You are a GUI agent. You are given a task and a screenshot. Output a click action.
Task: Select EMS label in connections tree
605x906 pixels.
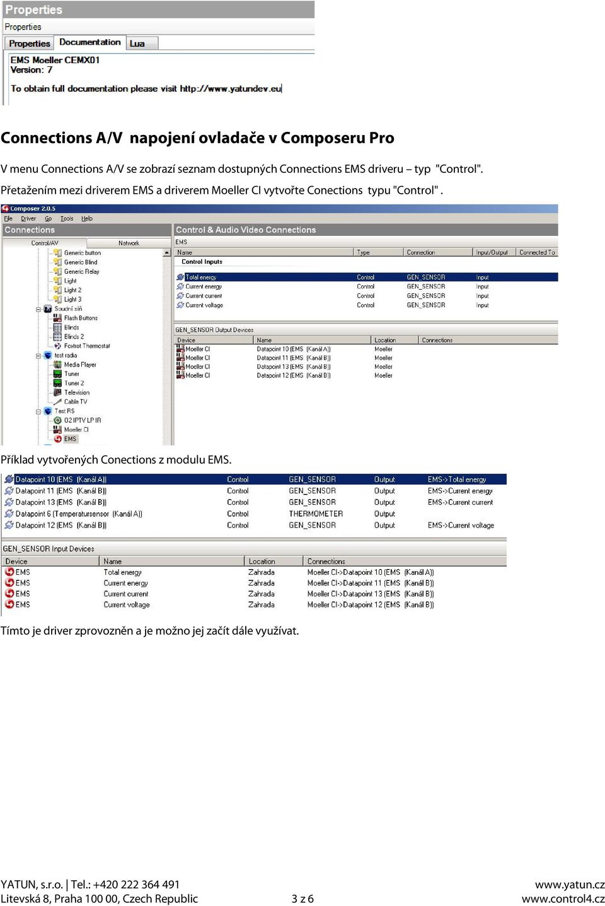(x=70, y=439)
